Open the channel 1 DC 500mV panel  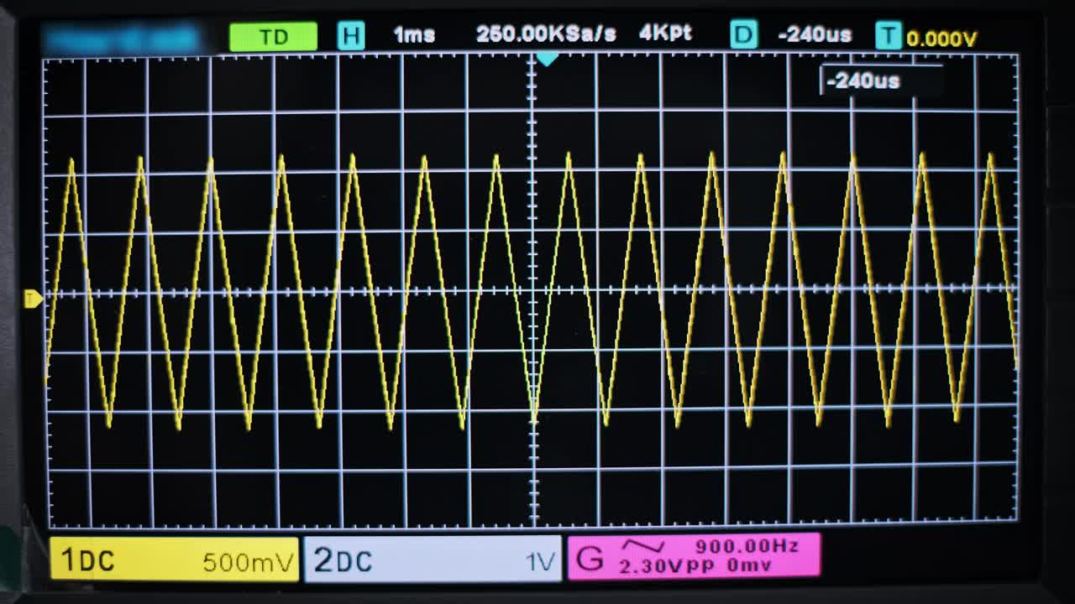[x=175, y=560]
